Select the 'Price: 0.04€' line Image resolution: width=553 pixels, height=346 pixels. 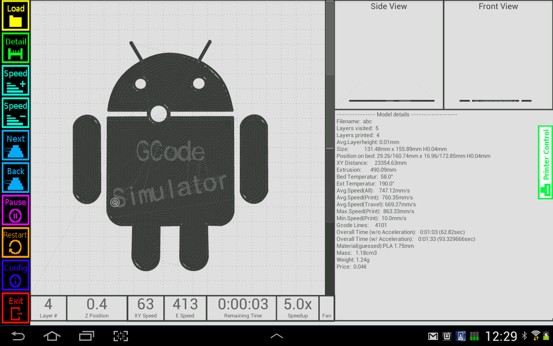tap(352, 267)
